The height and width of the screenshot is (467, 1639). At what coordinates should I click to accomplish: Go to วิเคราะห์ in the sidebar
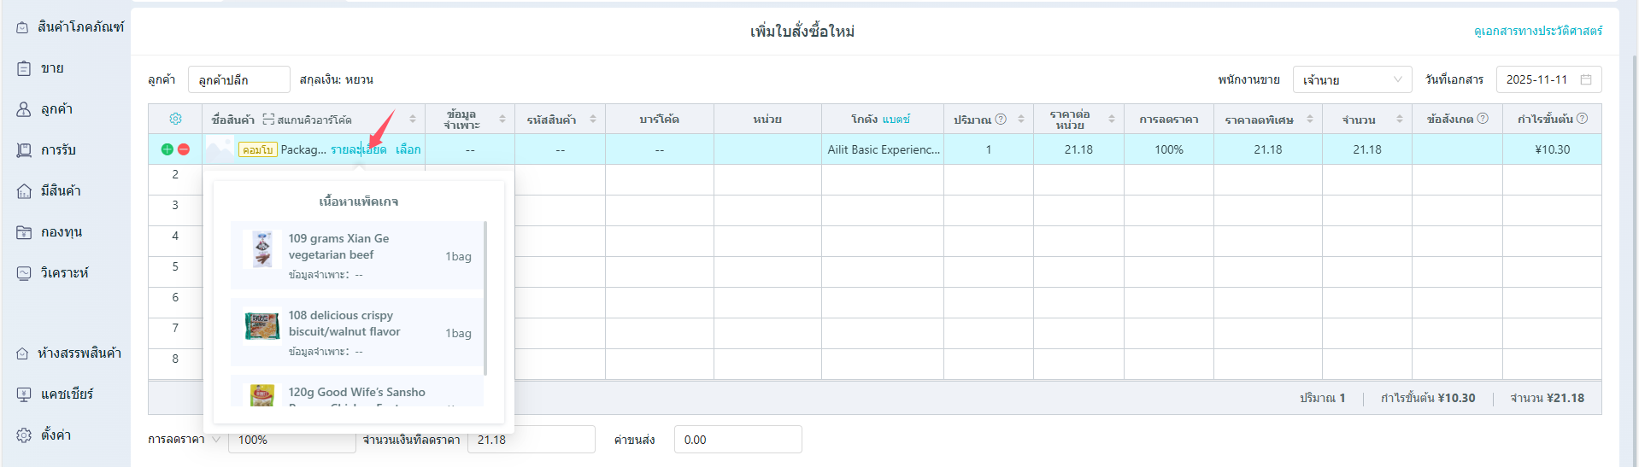click(x=64, y=273)
